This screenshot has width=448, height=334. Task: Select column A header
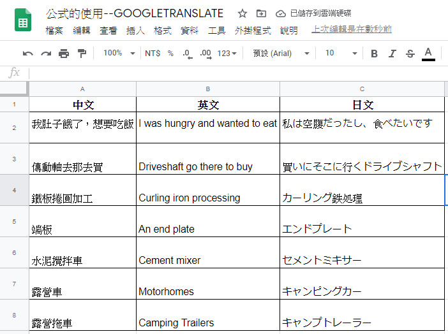click(82, 89)
